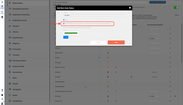Click purple color square for Needs Review
Screen dimensions: 183x105
point(108,53)
